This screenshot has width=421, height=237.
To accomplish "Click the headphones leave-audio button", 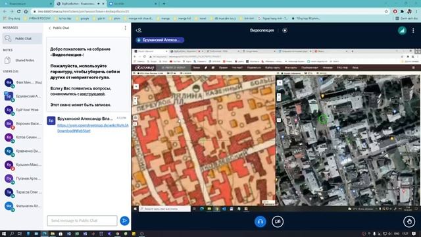I will 260,222.
